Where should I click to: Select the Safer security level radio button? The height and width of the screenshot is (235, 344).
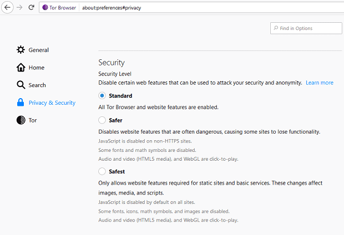(x=102, y=120)
